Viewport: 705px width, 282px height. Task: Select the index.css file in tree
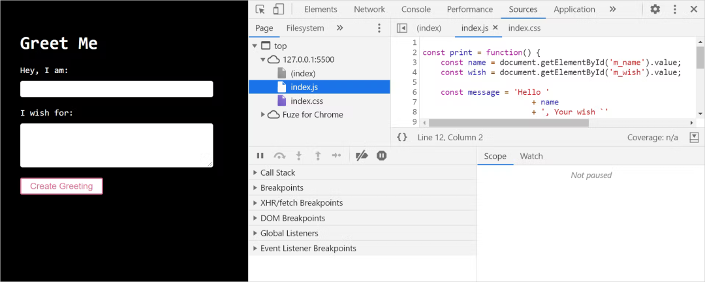(x=307, y=101)
